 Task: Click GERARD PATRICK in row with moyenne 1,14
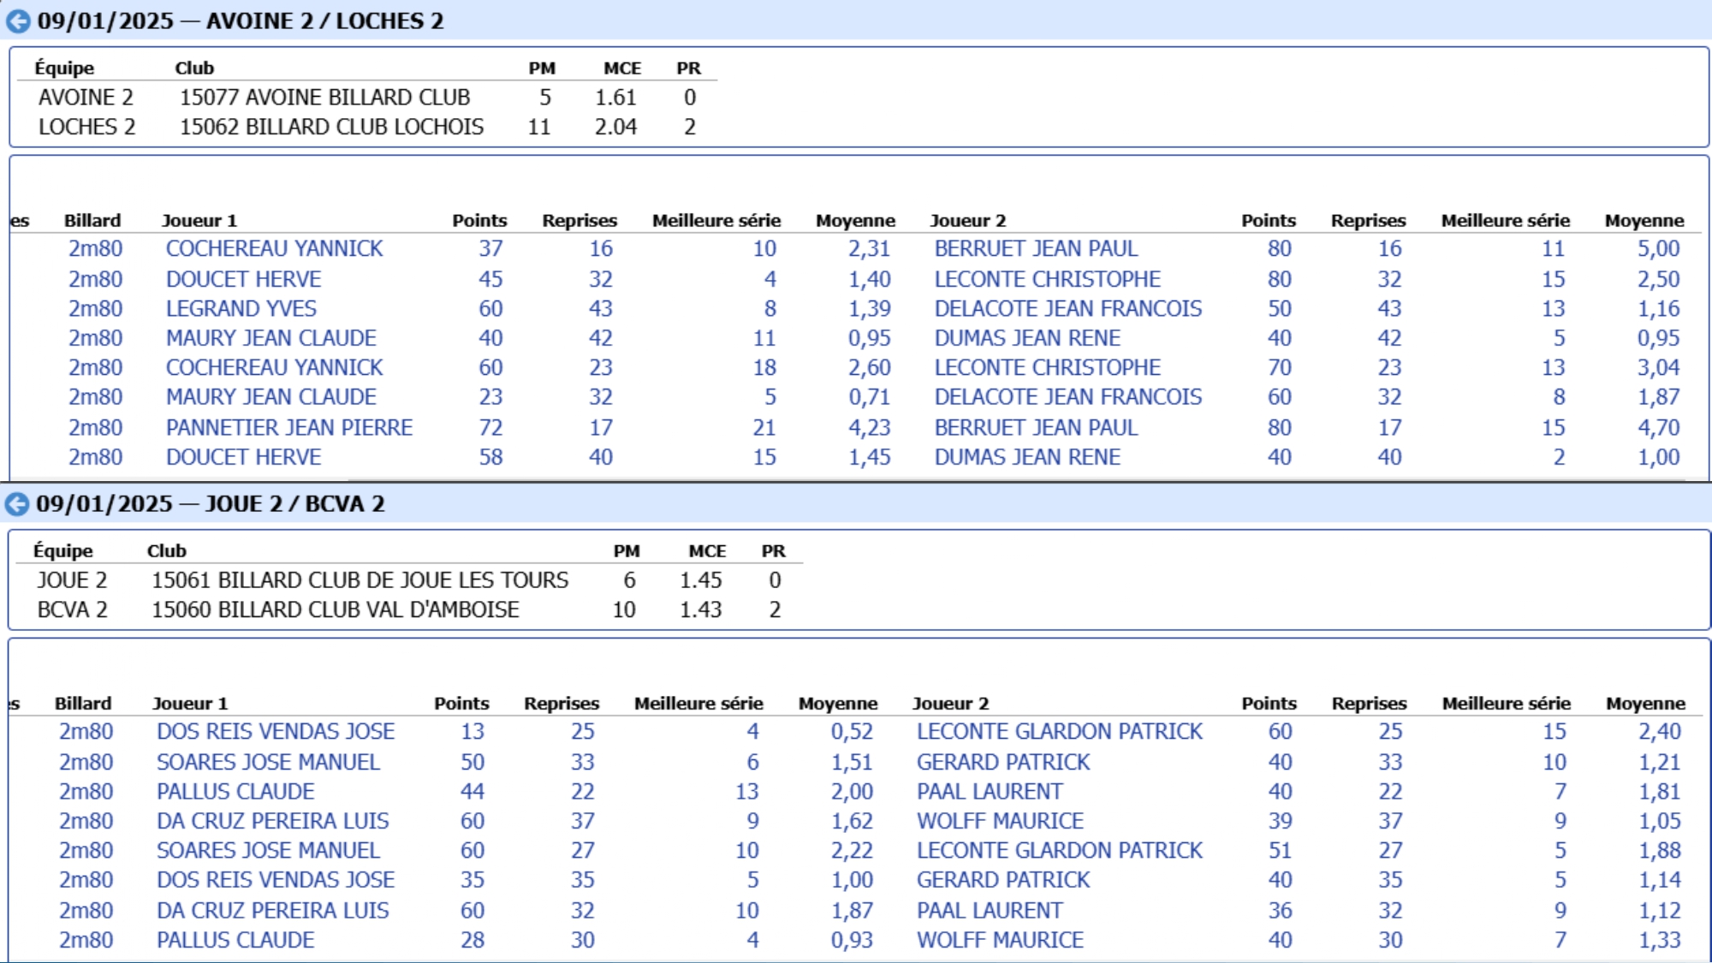[x=1003, y=880]
